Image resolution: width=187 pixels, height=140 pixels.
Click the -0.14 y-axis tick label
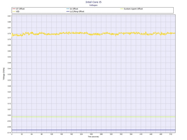pyautogui.click(x=9, y=133)
